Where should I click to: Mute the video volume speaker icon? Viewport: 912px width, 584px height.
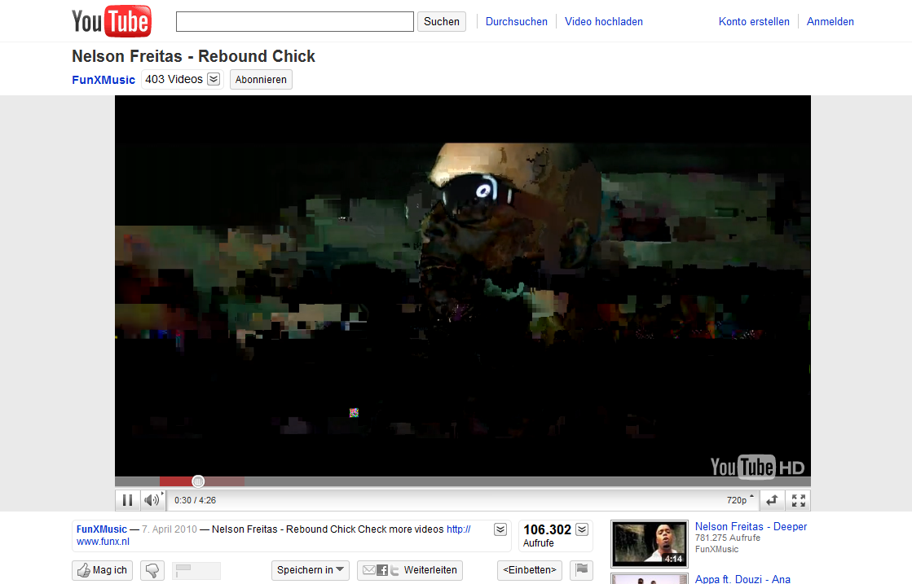click(153, 500)
